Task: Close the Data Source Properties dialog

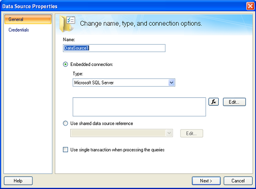Action: [250, 6]
